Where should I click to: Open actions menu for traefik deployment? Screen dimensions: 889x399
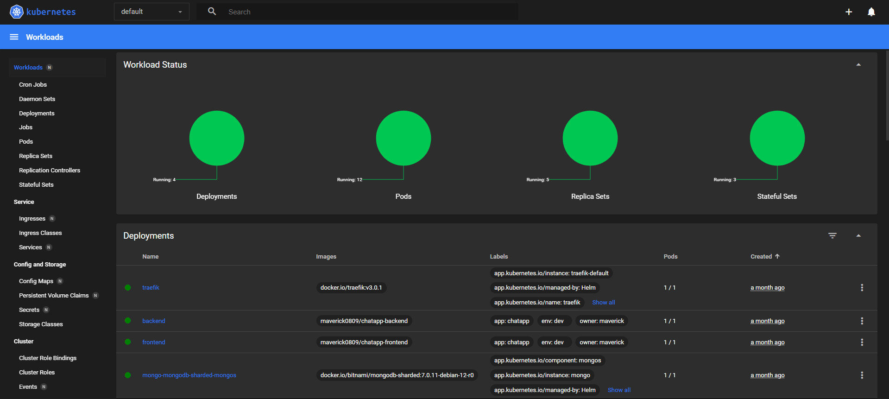[862, 288]
